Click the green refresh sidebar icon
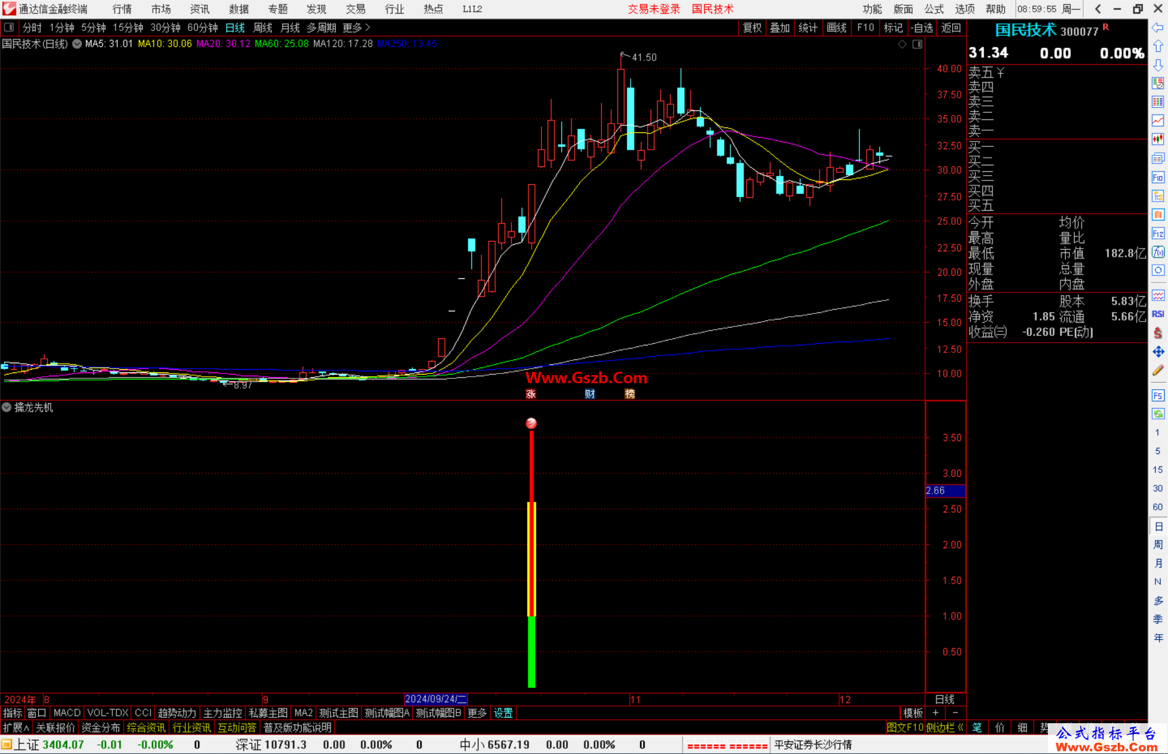 coord(1158,414)
